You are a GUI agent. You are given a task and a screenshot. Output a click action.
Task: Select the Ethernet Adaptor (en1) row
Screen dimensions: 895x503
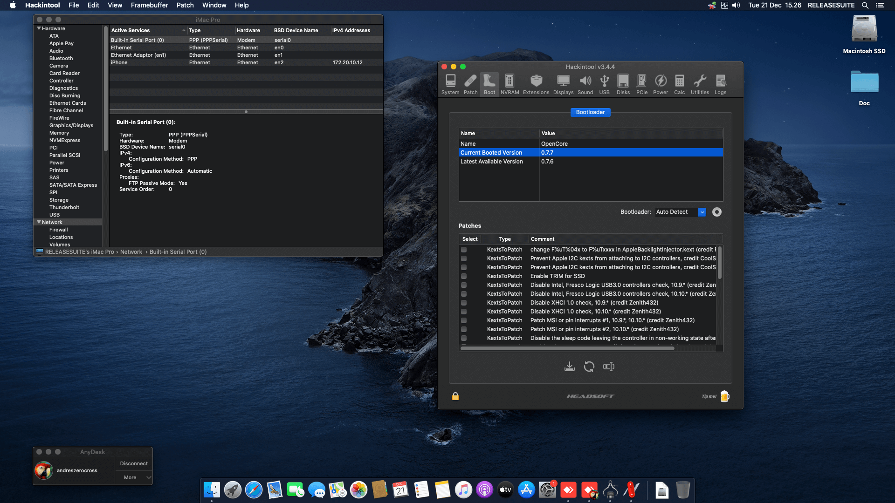pyautogui.click(x=246, y=55)
